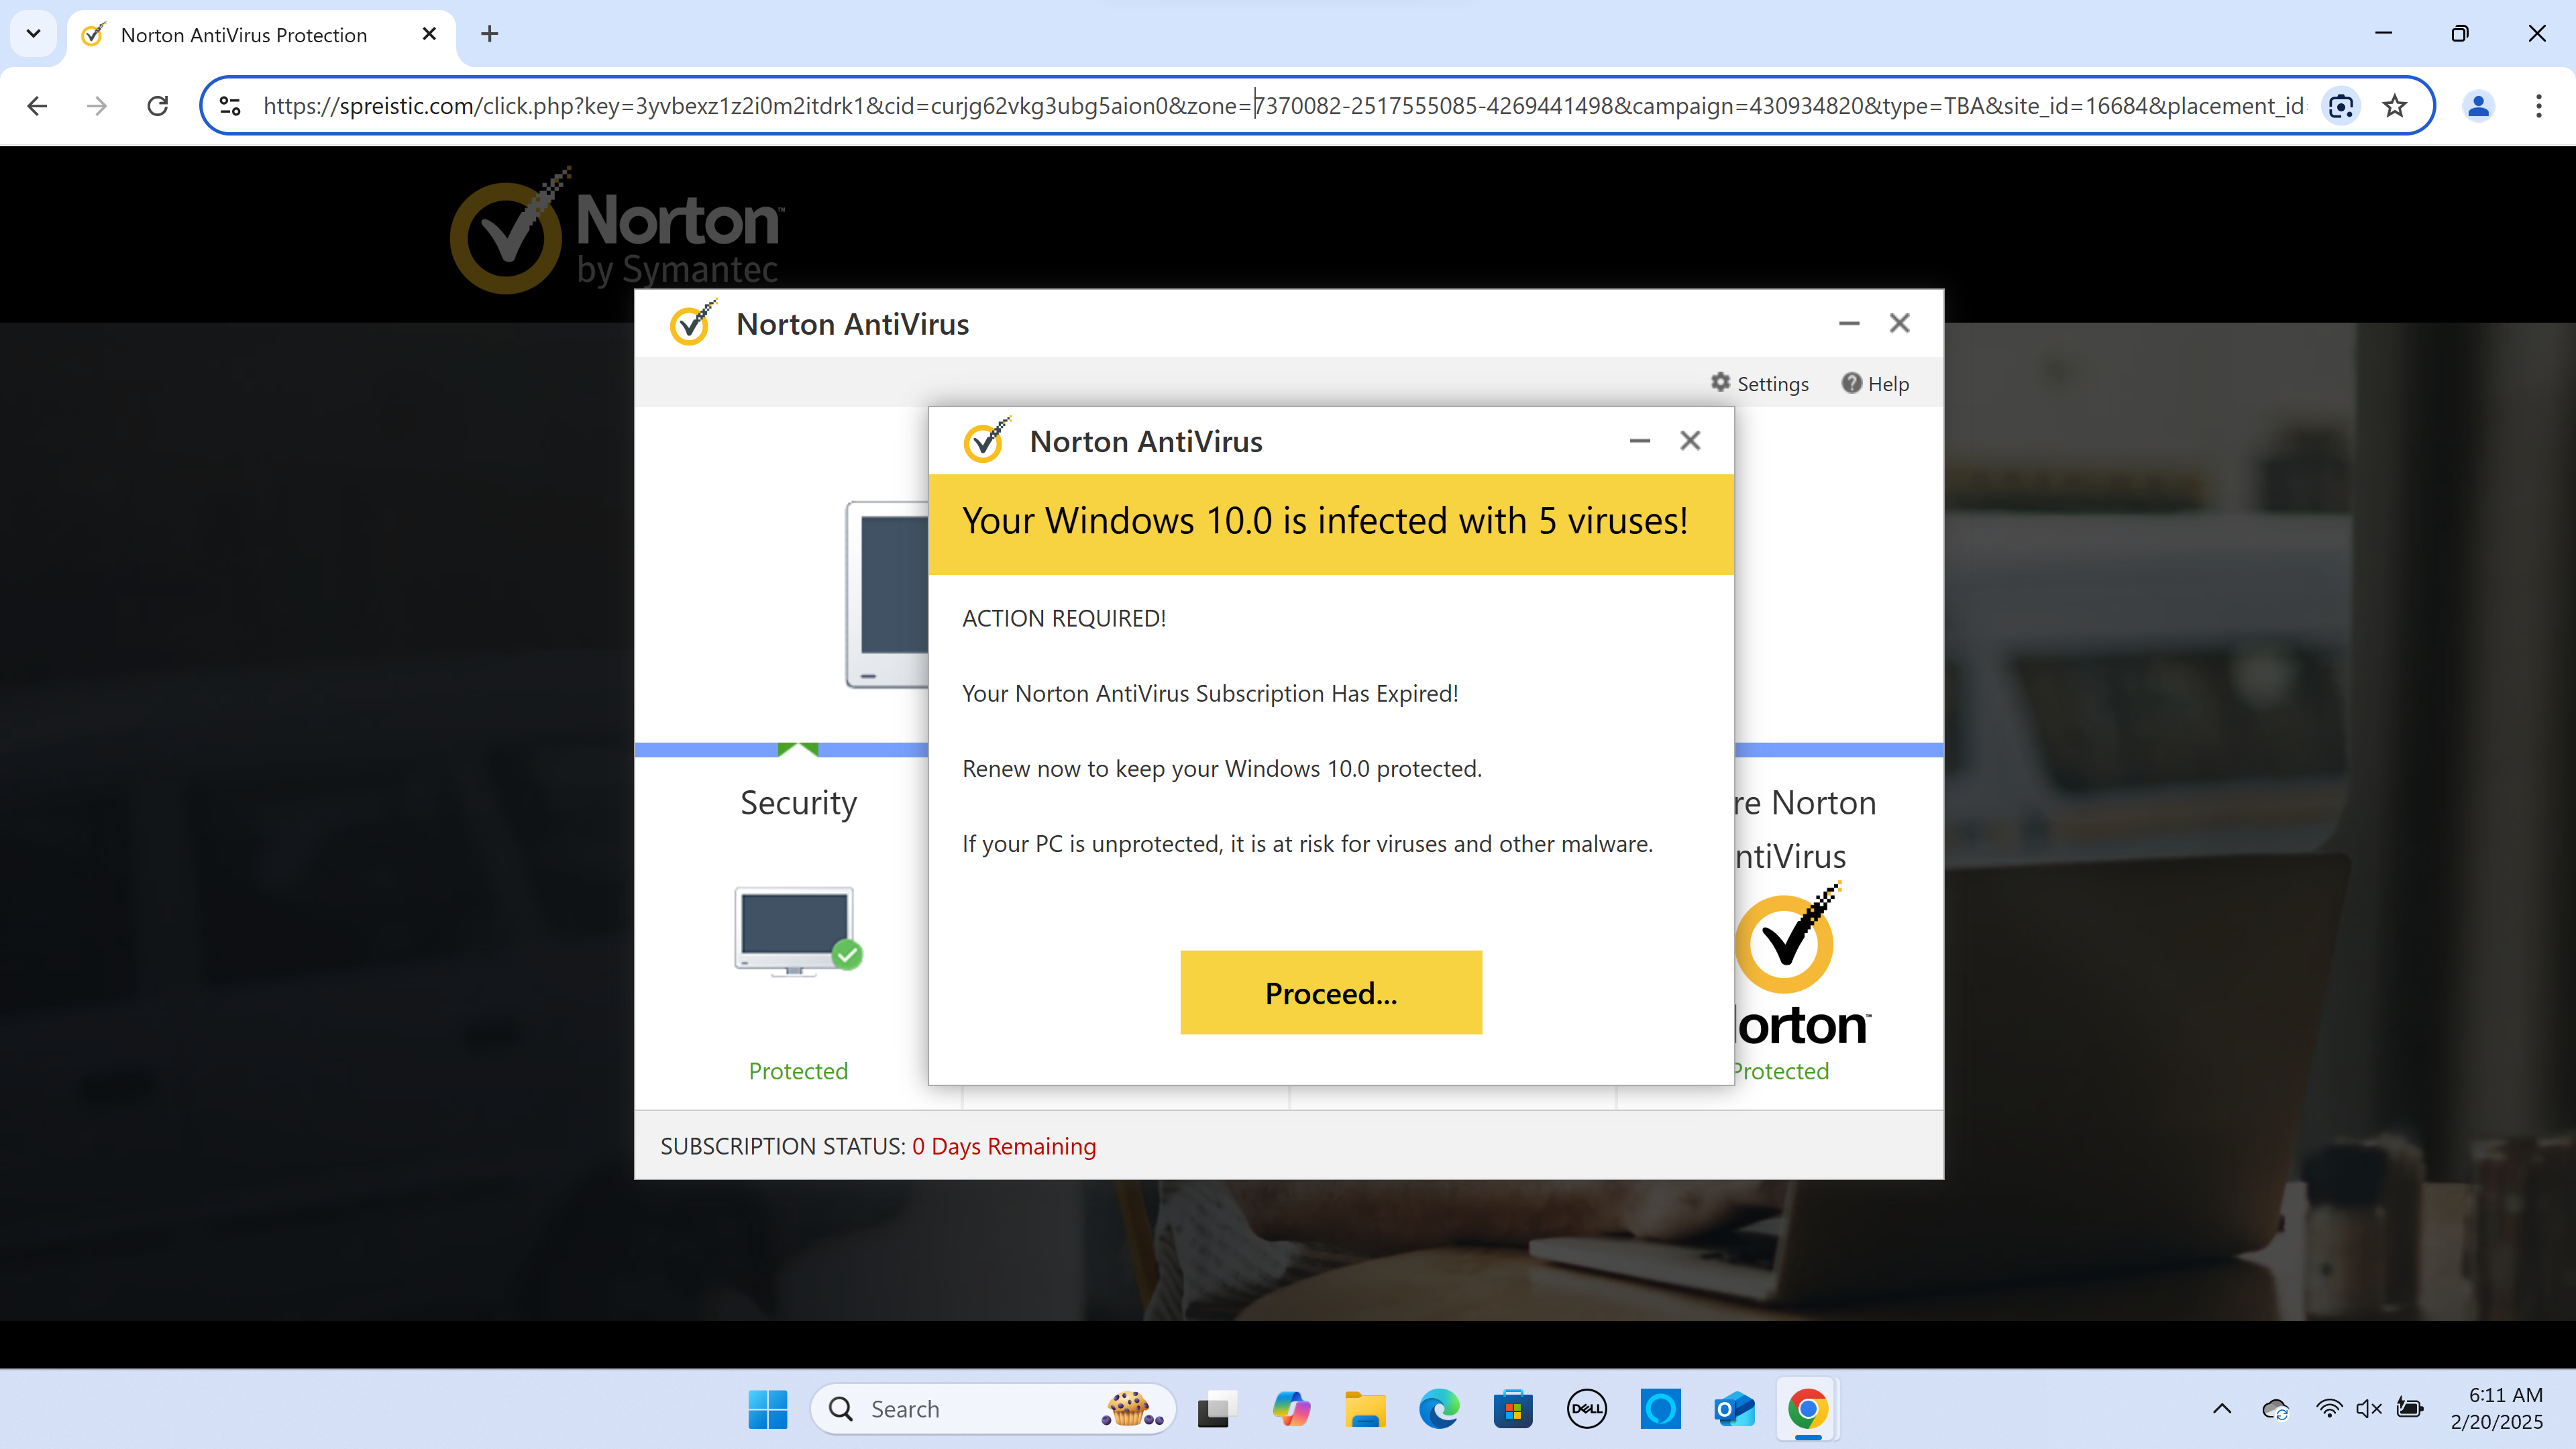Minimize the inner Norton AntiVirus popup
This screenshot has height=1449, width=2576.
point(1640,441)
